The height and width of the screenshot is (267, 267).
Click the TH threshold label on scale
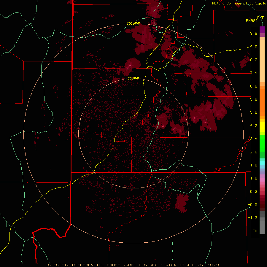[255, 231]
